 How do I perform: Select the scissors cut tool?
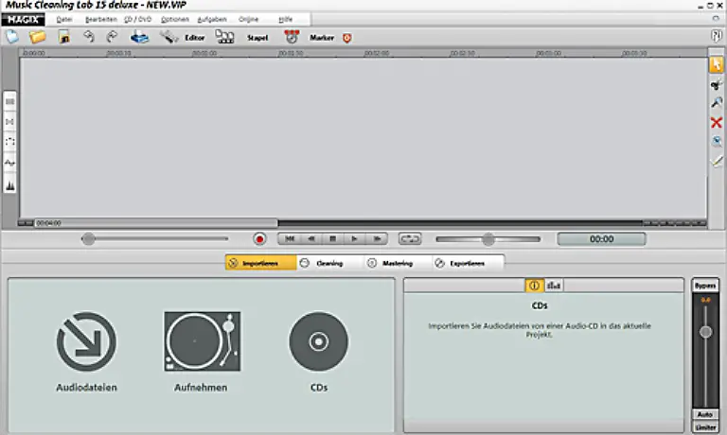click(x=717, y=85)
